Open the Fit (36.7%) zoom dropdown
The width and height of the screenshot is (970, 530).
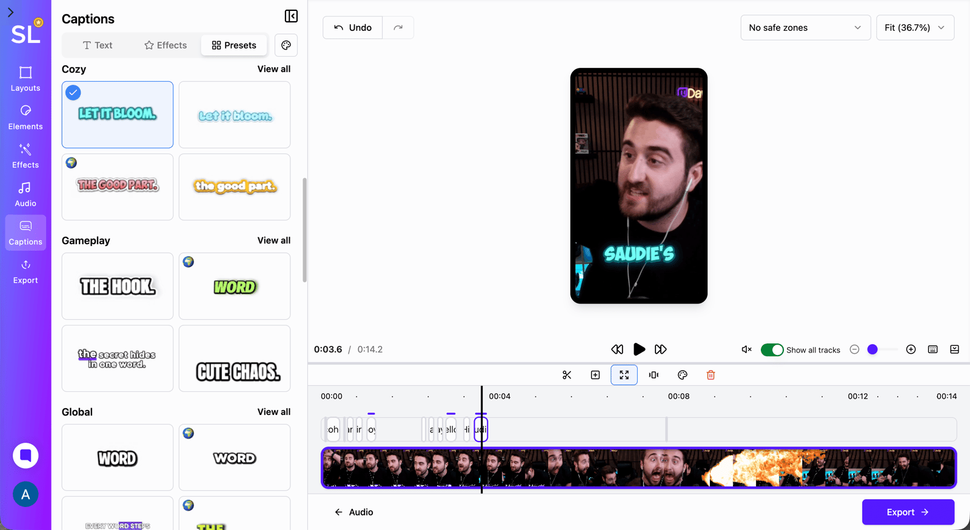915,28
